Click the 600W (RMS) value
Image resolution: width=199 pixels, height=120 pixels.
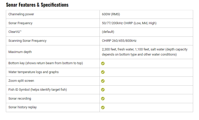(x=111, y=14)
